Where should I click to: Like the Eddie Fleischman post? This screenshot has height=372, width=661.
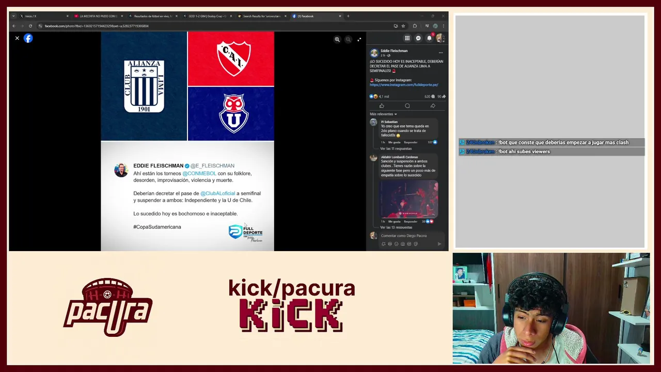(382, 106)
